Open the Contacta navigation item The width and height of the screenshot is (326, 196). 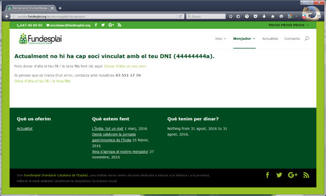coord(292,39)
